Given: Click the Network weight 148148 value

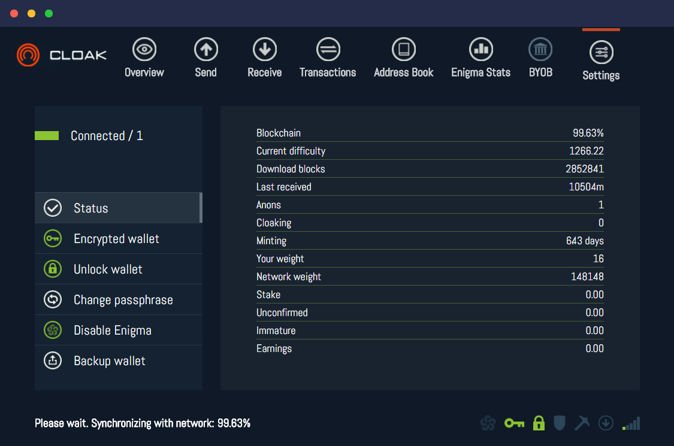Looking at the screenshot, I should tap(587, 277).
